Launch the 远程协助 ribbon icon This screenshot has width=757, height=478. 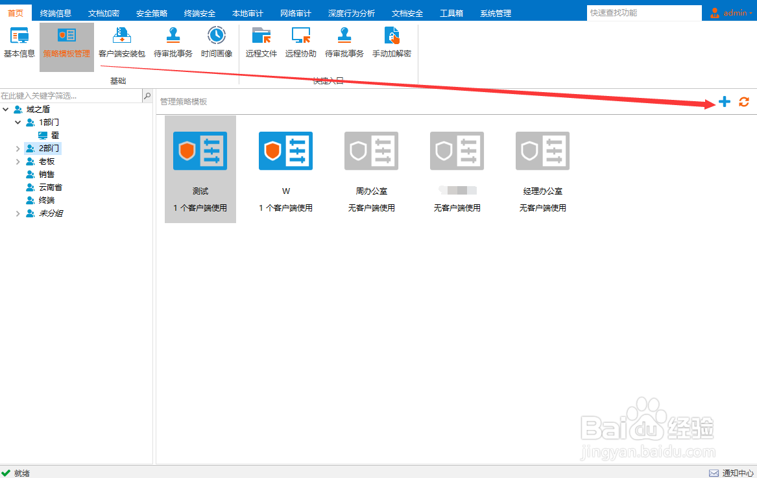300,43
